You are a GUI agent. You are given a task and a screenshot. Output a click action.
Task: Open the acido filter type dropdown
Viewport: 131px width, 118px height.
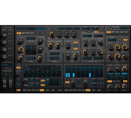pos(87,36)
